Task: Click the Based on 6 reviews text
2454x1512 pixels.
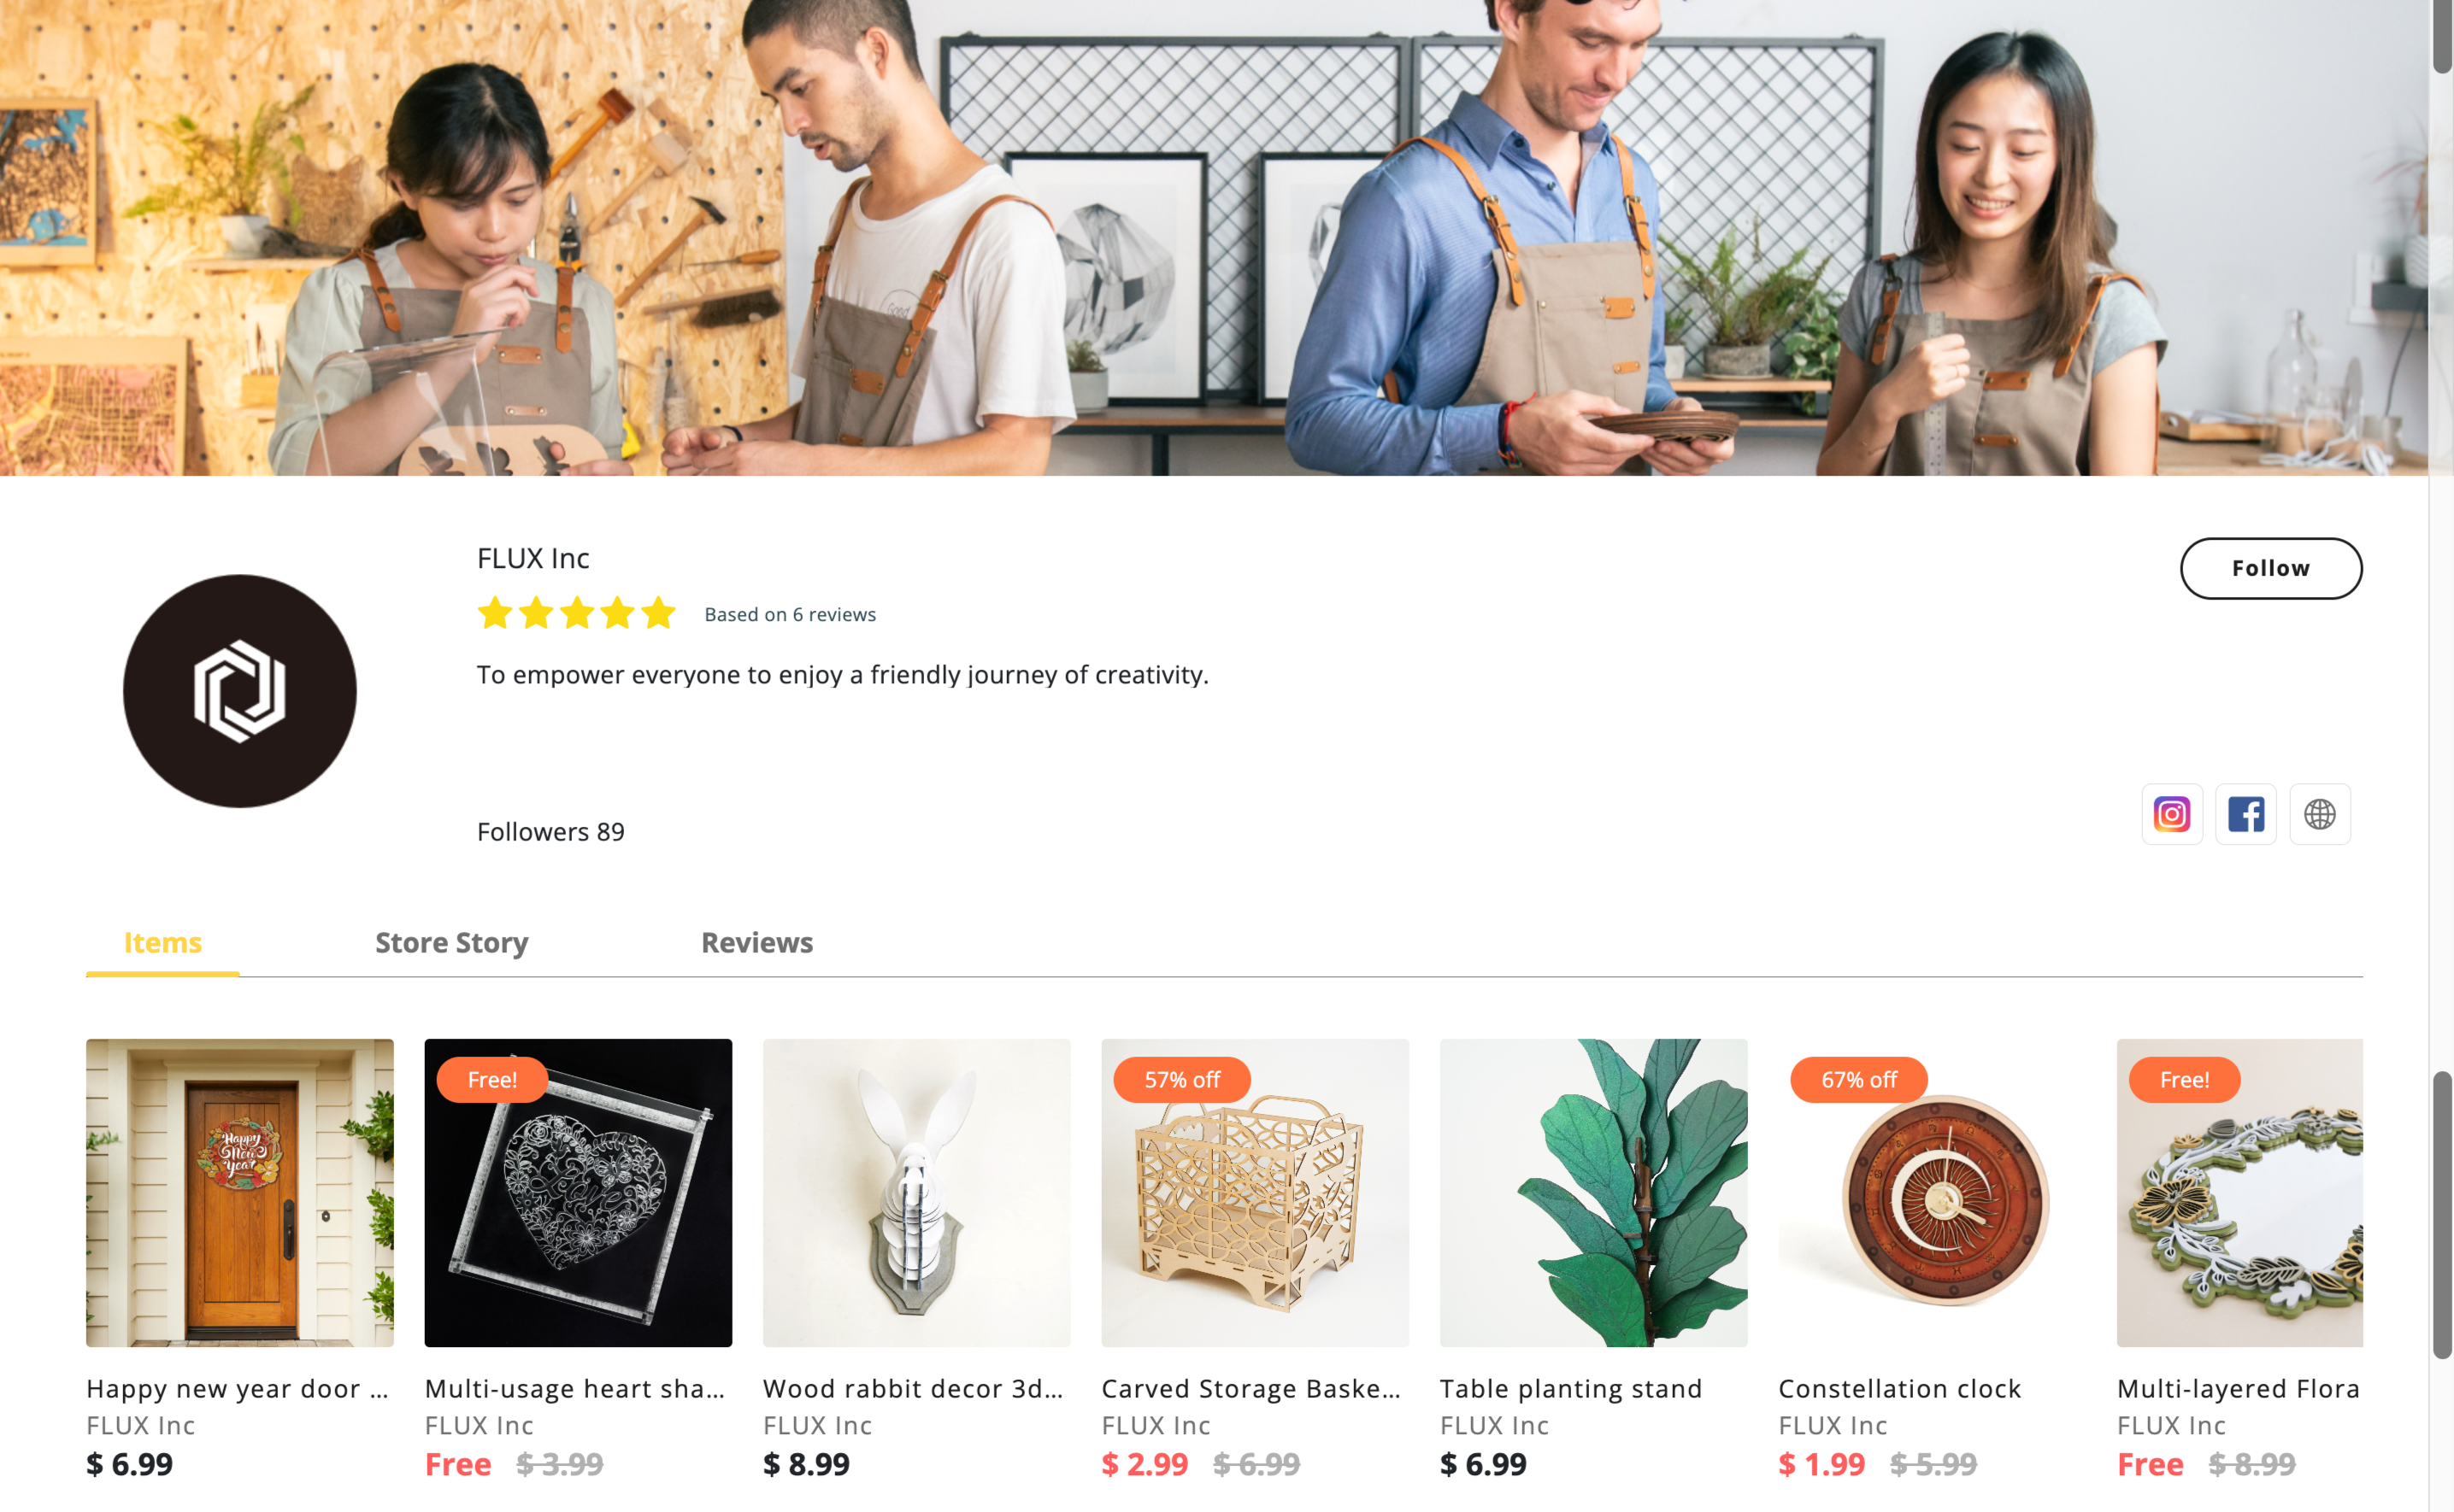Action: [789, 614]
